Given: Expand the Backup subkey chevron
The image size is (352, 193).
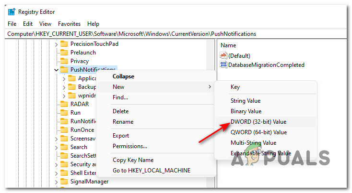Looking at the screenshot, I should [64, 87].
